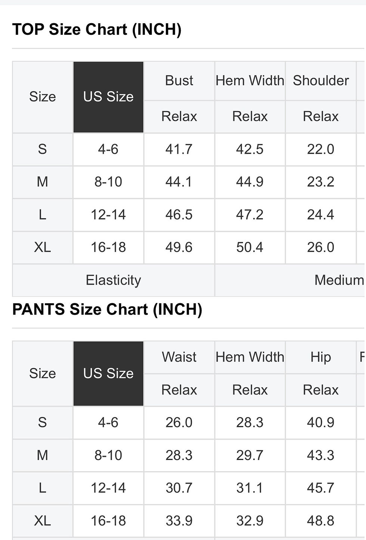Click the Hip column header

pyautogui.click(x=320, y=357)
